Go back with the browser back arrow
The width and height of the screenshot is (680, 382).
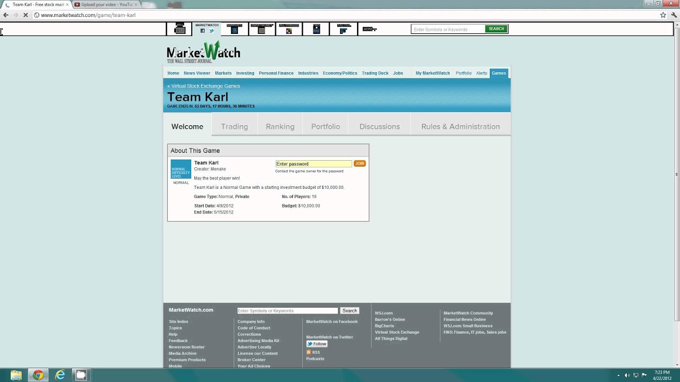(x=6, y=15)
